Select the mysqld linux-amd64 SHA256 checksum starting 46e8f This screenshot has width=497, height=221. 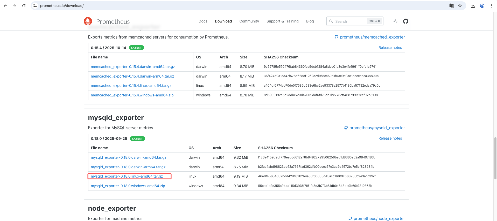317,176
